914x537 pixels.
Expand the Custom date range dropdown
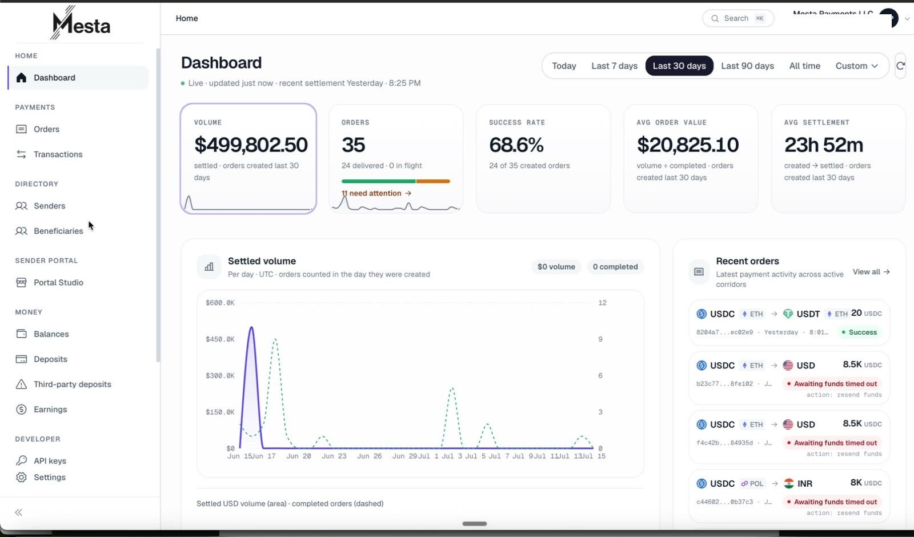(856, 66)
